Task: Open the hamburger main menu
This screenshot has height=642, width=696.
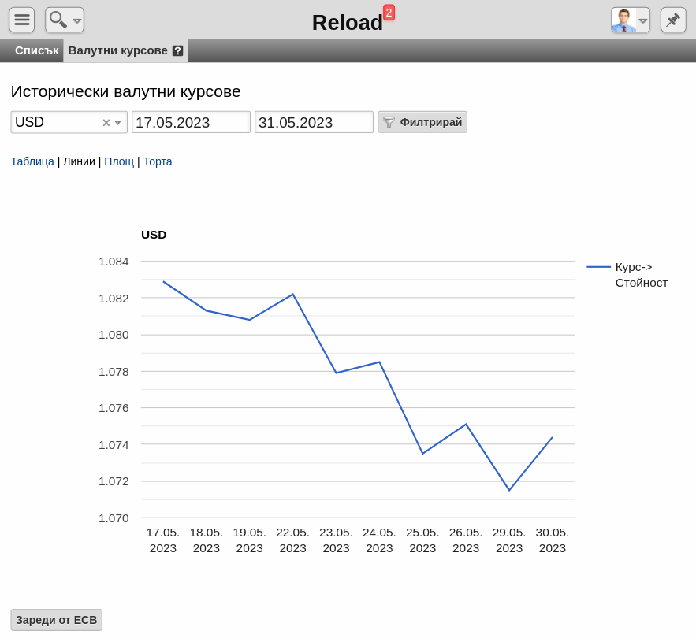Action: tap(22, 20)
